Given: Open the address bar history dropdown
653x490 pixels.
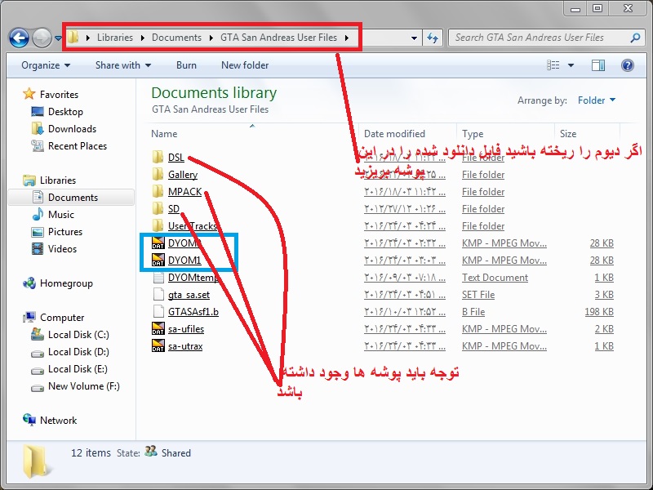Looking at the screenshot, I should (414, 38).
